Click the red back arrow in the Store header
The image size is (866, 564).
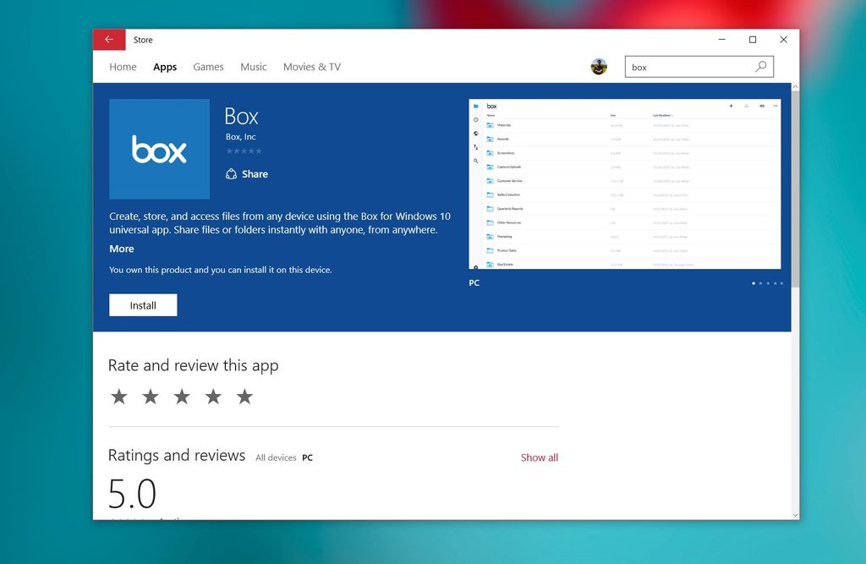point(108,39)
